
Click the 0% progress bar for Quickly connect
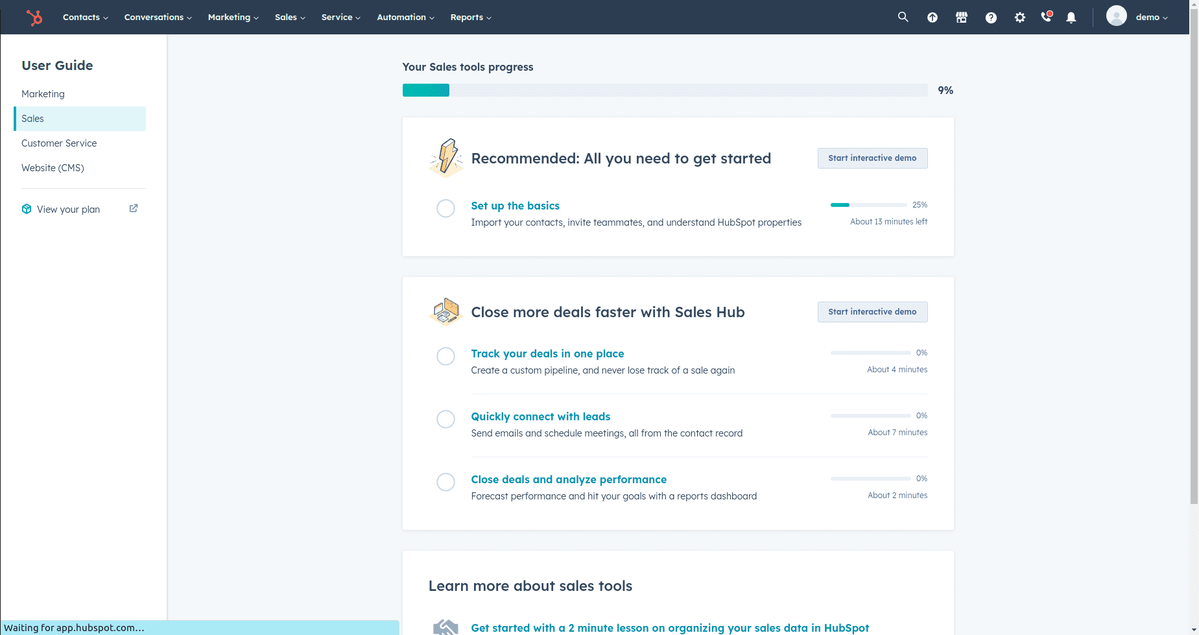[871, 416]
